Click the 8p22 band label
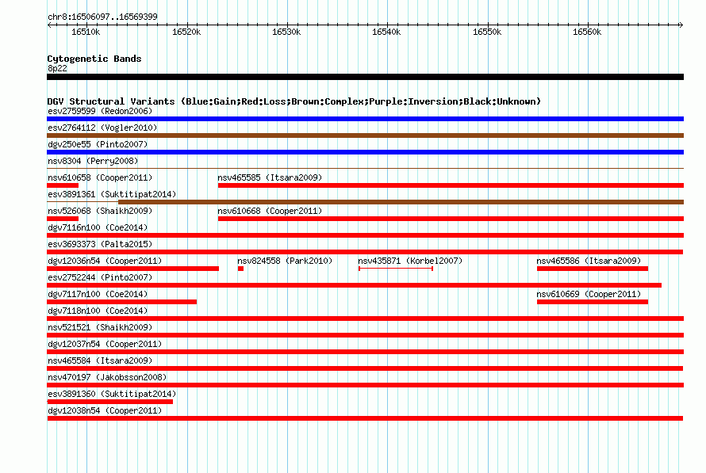The width and height of the screenshot is (706, 473). (x=57, y=68)
